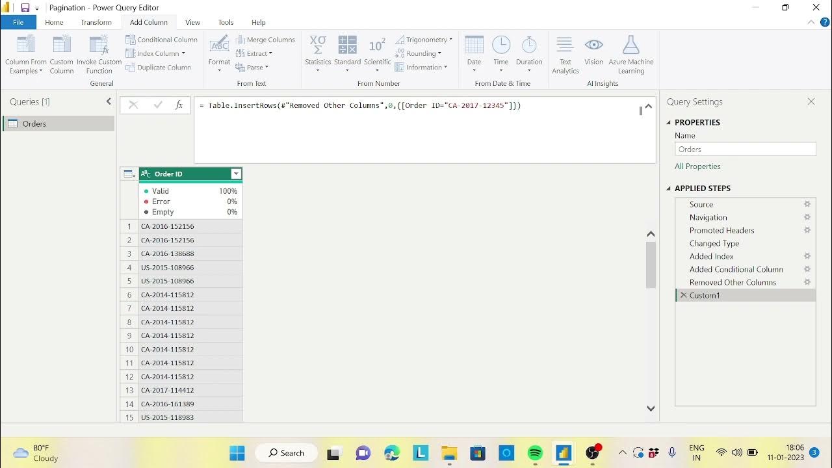
Task: Switch to the Home tab
Action: pos(54,22)
